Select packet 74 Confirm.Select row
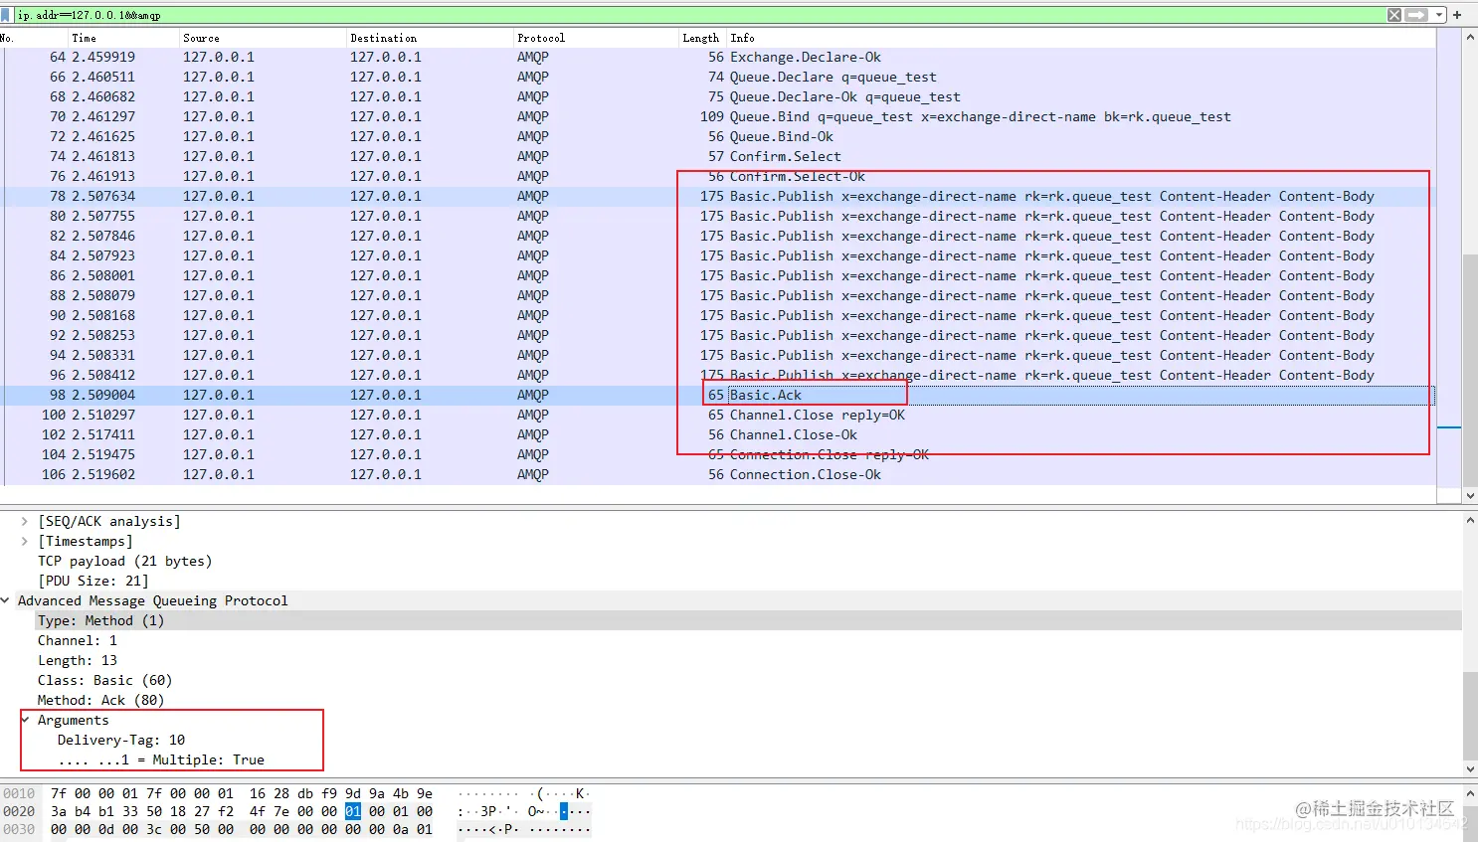Screen dimensions: 1478x842 coord(718,157)
